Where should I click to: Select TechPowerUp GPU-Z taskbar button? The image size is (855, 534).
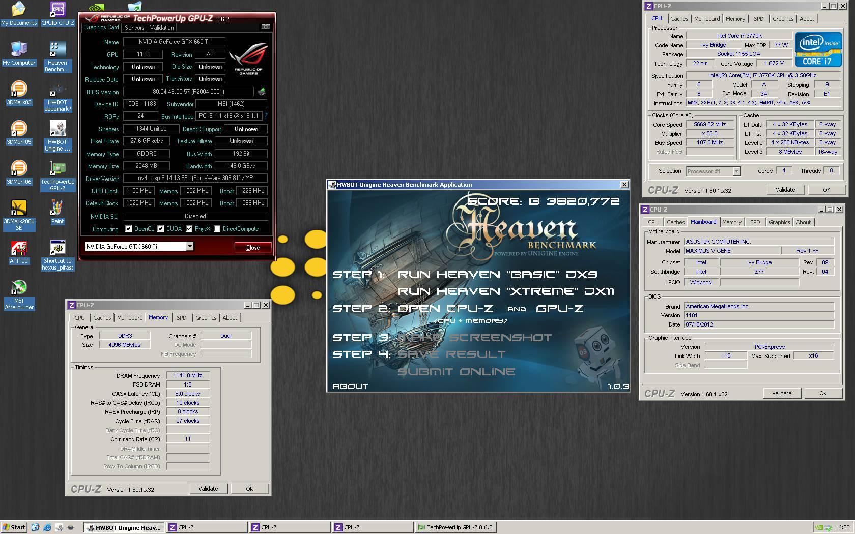click(x=455, y=527)
